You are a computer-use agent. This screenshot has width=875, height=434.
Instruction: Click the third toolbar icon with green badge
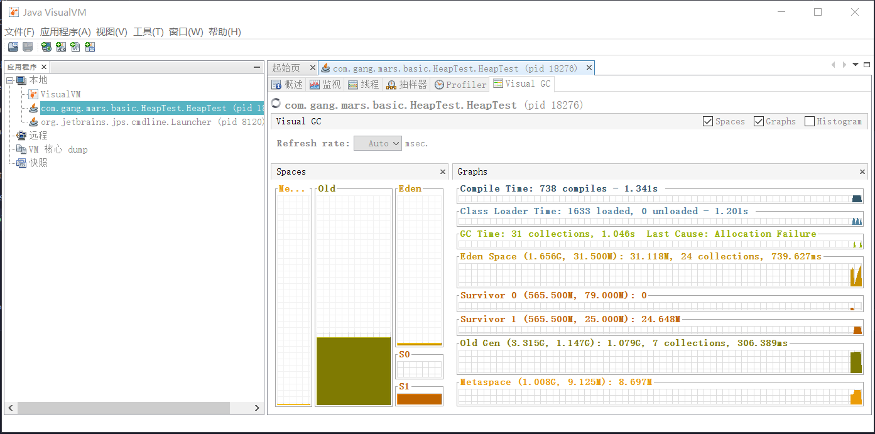(46, 47)
